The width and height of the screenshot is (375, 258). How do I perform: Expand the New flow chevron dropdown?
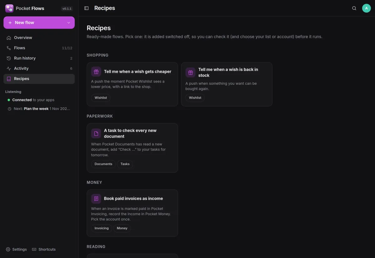(x=69, y=23)
